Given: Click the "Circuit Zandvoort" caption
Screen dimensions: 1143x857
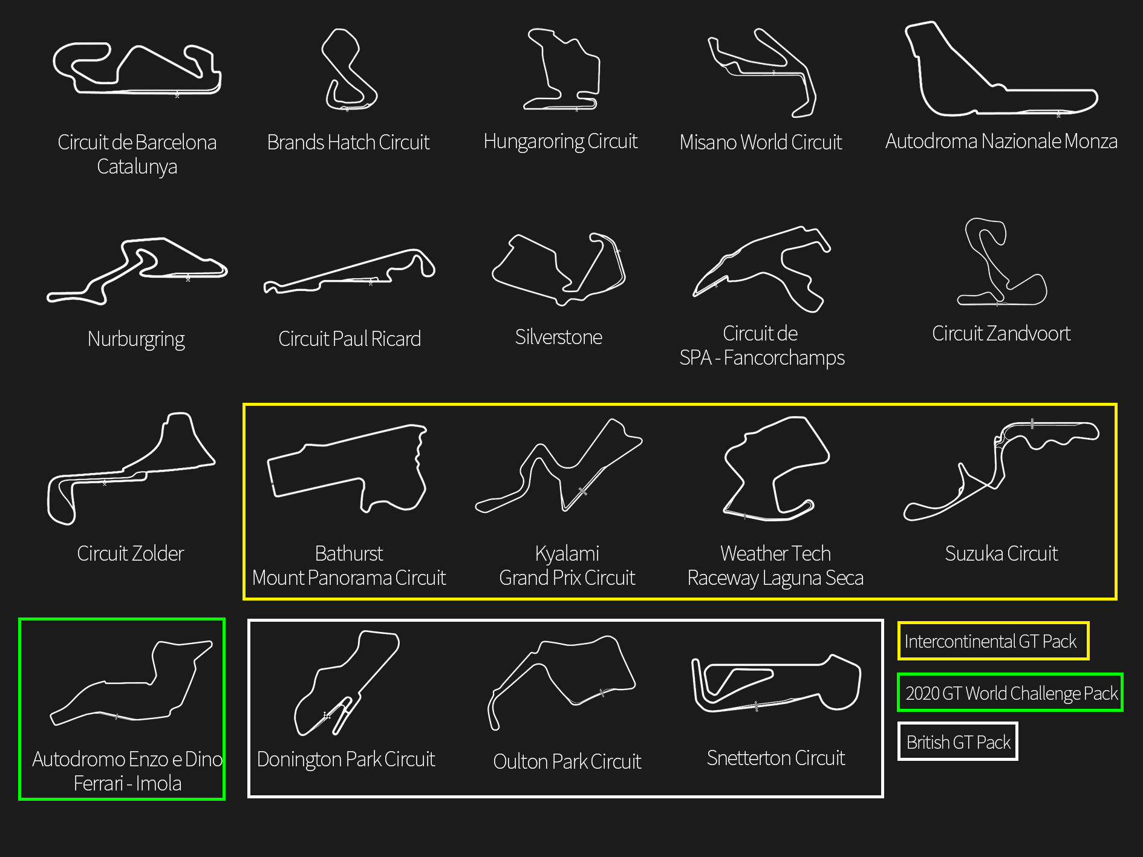Looking at the screenshot, I should tap(1001, 333).
